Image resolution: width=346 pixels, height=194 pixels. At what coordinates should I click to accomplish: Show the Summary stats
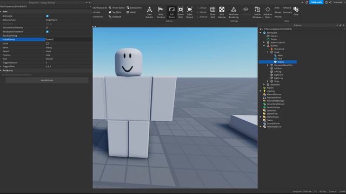tap(287, 12)
